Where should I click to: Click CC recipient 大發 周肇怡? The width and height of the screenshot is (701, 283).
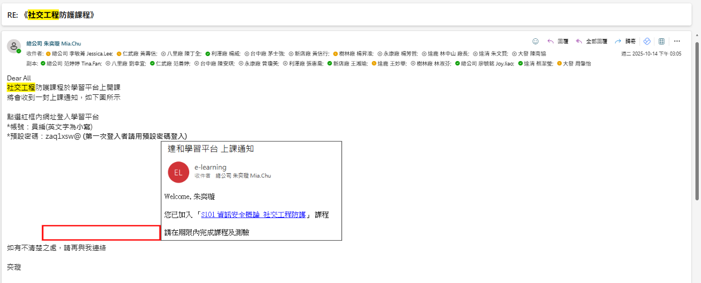pos(577,64)
